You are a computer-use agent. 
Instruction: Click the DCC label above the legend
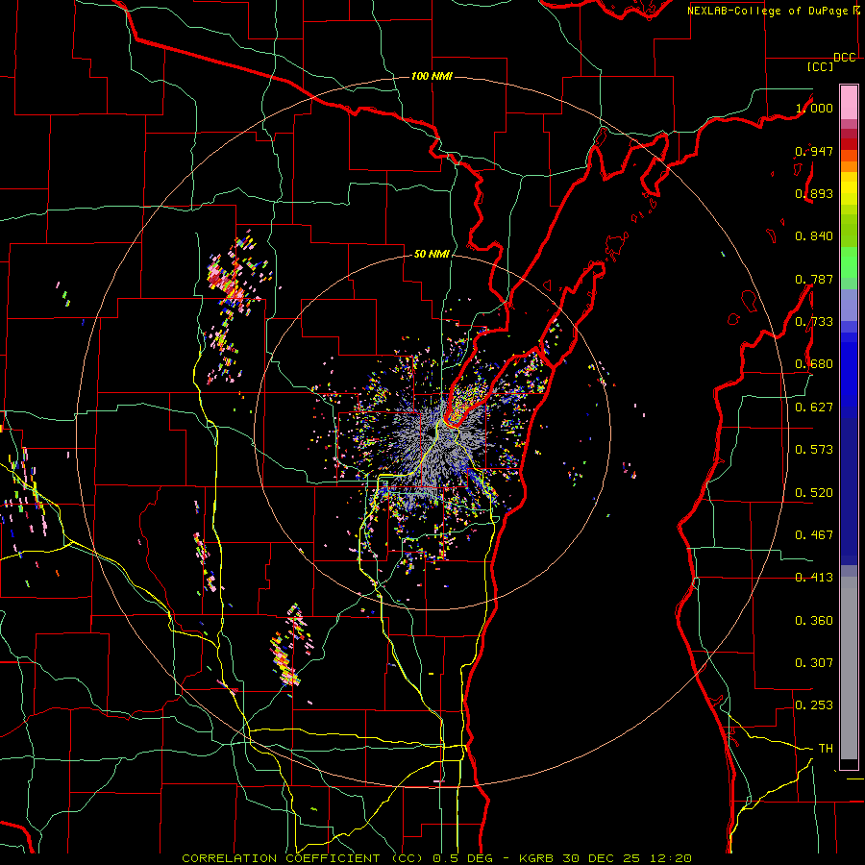point(844,58)
